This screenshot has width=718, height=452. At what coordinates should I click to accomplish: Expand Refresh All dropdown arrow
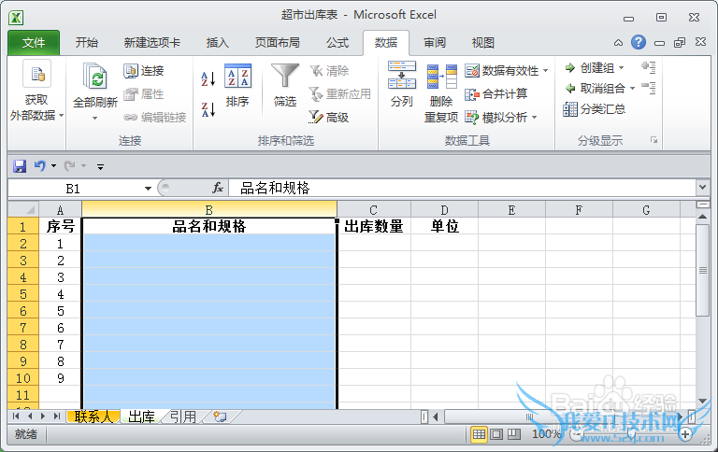point(94,119)
